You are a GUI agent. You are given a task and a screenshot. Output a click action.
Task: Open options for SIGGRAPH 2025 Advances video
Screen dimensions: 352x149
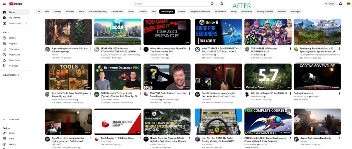[x=140, y=49]
